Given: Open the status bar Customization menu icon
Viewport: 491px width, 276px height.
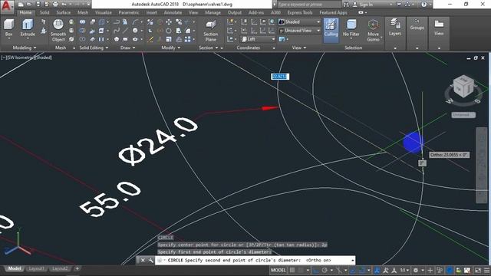Looking at the screenshot, I should (486, 270).
